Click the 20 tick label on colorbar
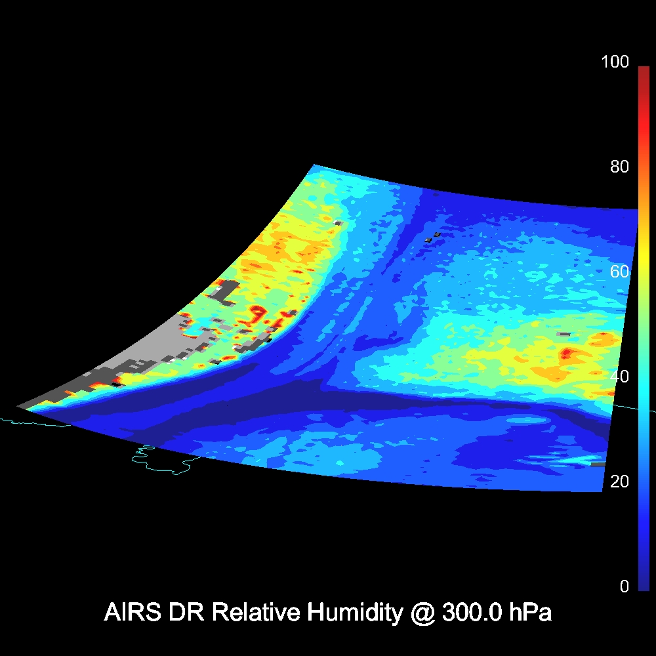 coord(619,482)
